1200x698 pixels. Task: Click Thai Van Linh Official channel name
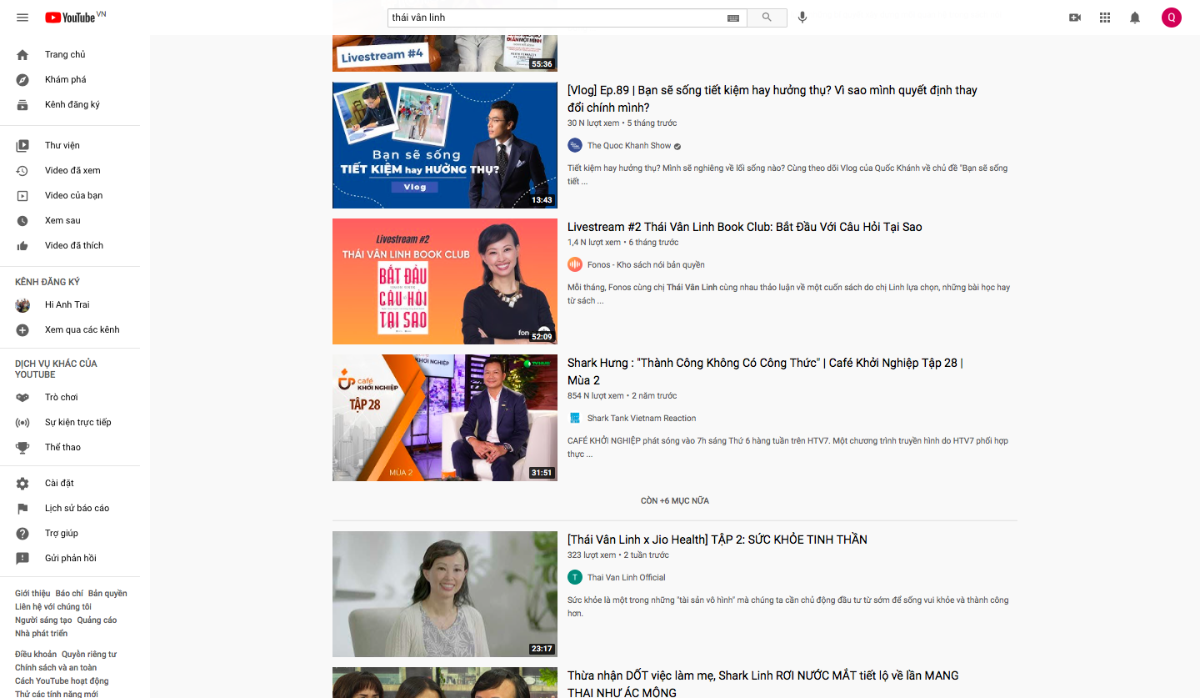(x=626, y=578)
